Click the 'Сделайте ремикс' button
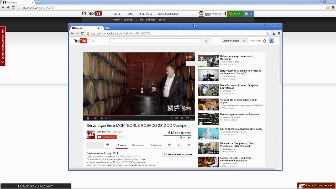Viewport: 336px width, 189px height. [x=177, y=154]
